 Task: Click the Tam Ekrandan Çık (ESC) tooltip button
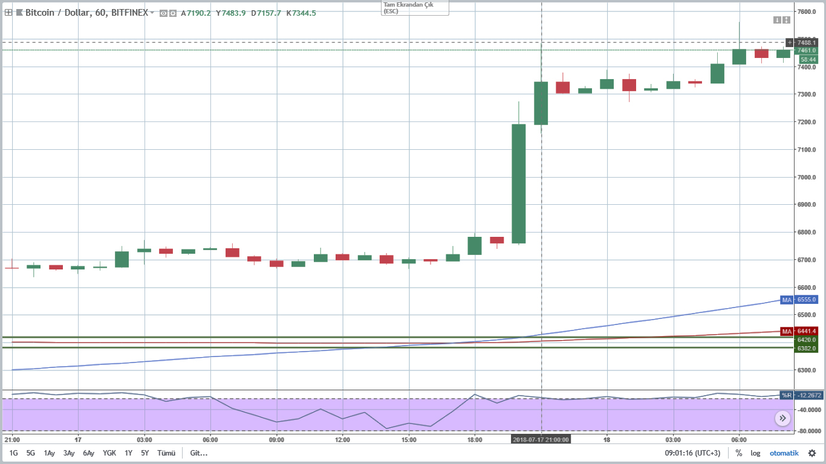(415, 8)
